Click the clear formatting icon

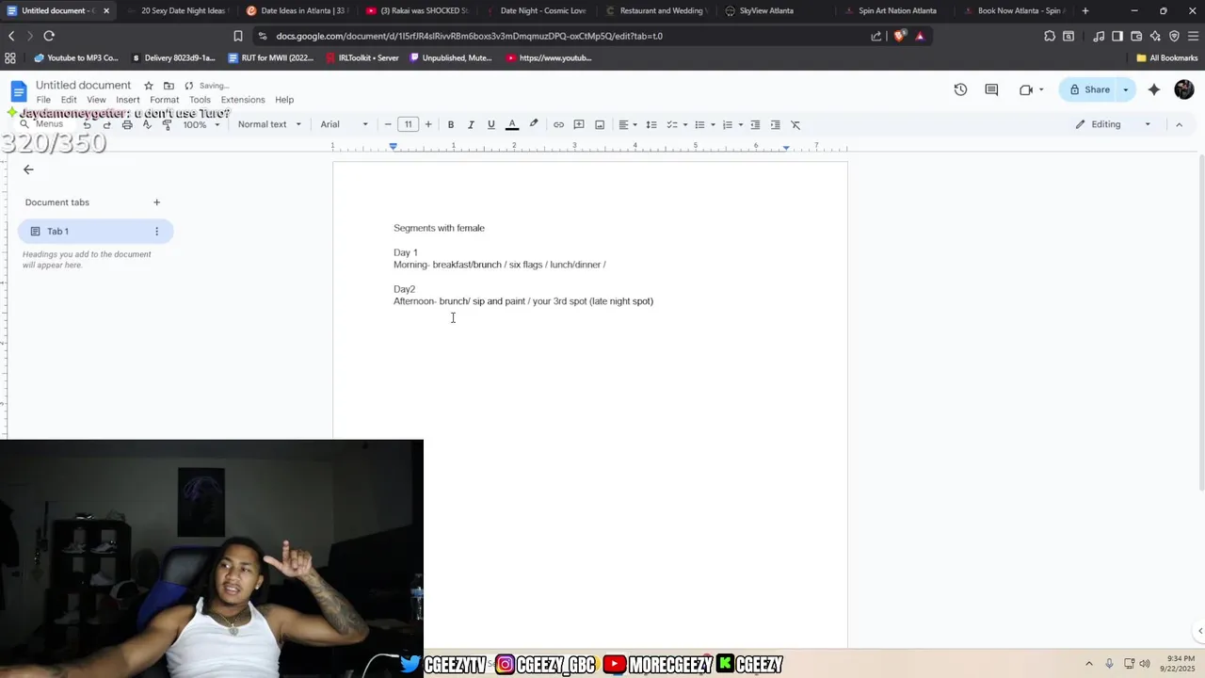pos(795,124)
